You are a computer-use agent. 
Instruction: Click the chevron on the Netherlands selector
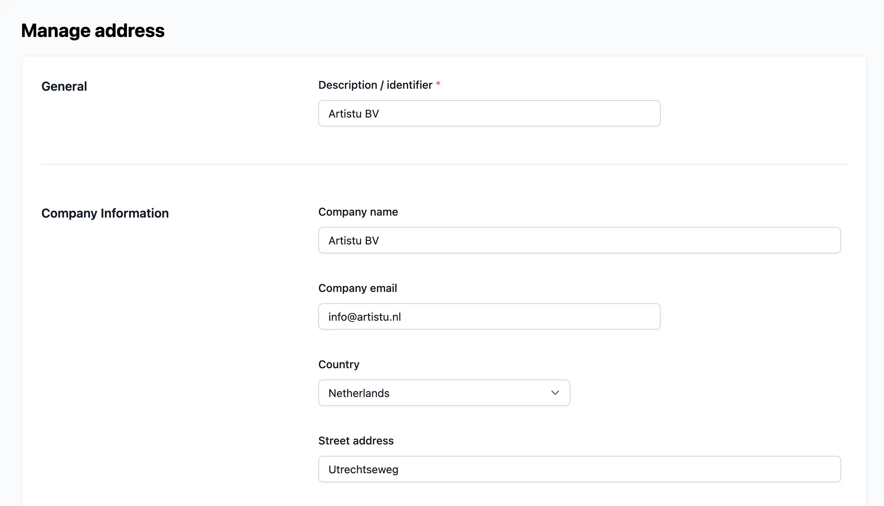coord(555,393)
